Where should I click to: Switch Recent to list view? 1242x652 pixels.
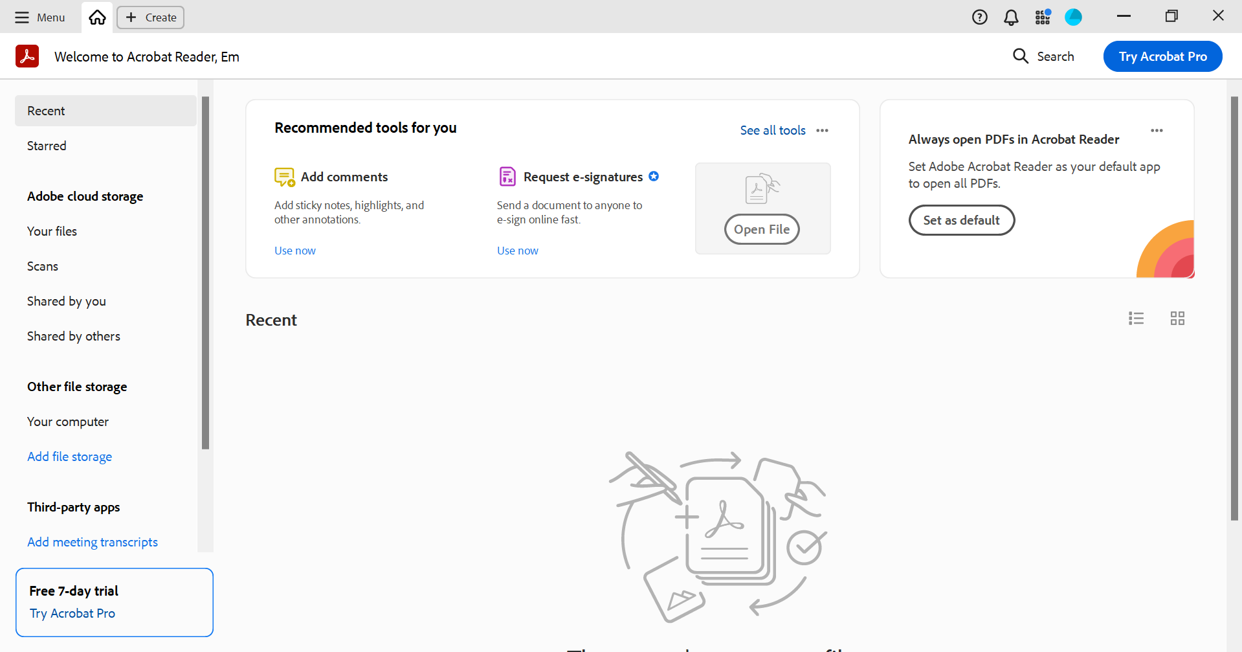1136,318
